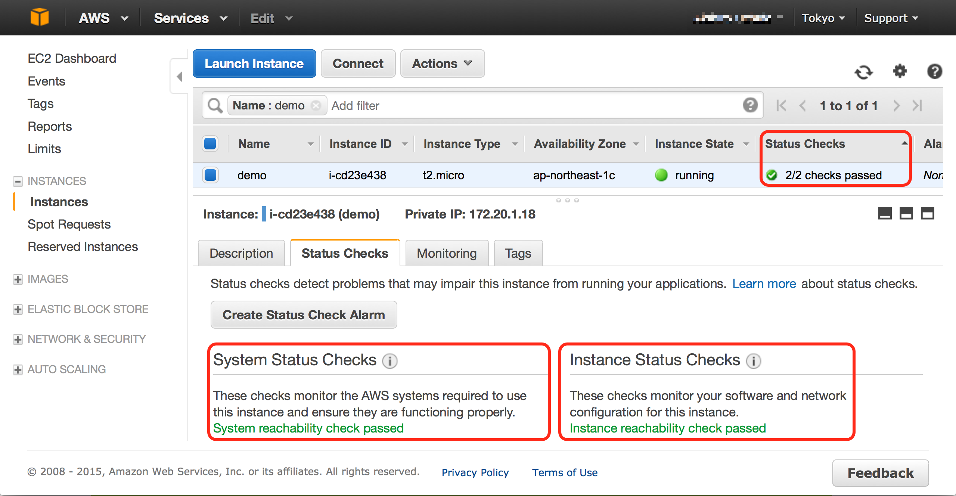Open Reports in the sidebar
This screenshot has width=956, height=496.
coord(50,126)
